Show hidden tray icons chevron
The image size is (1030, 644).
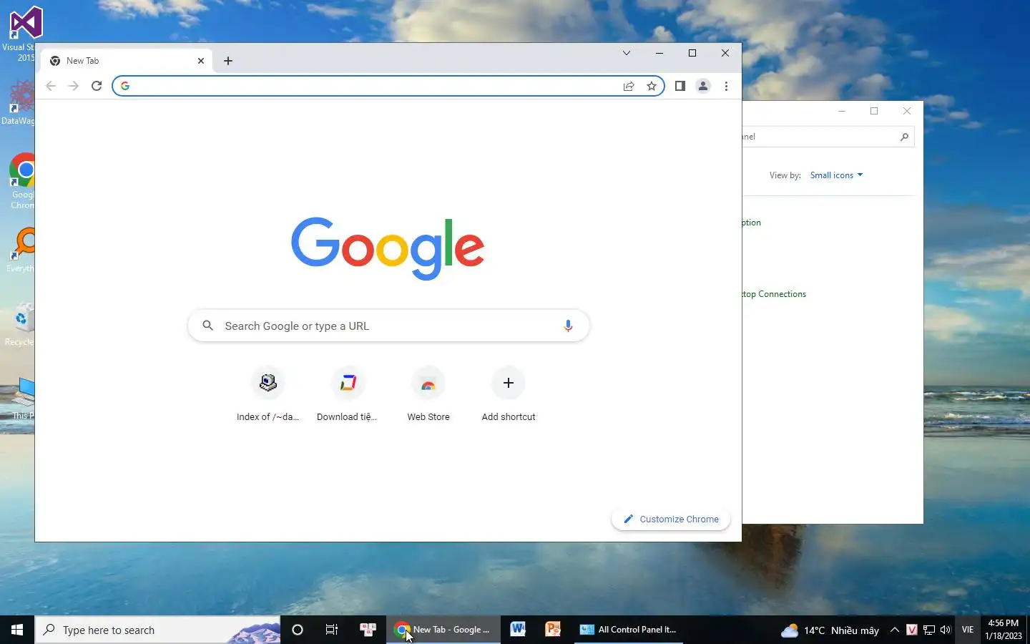(895, 630)
